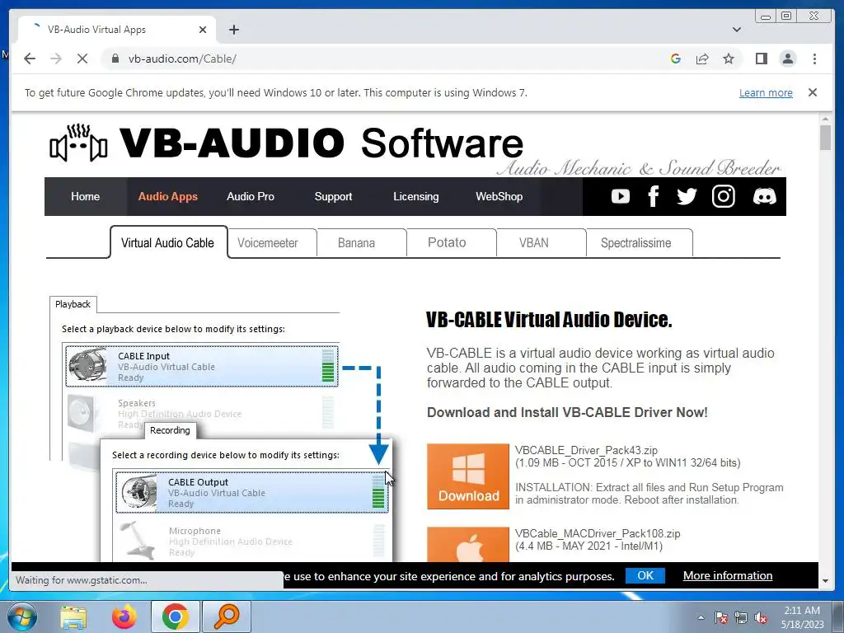Click the network tray icon
844x633 pixels.
741,618
